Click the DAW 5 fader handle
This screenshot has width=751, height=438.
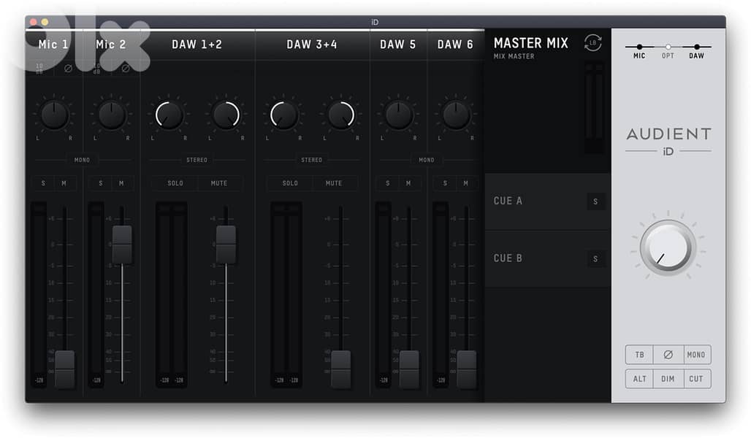tap(409, 369)
